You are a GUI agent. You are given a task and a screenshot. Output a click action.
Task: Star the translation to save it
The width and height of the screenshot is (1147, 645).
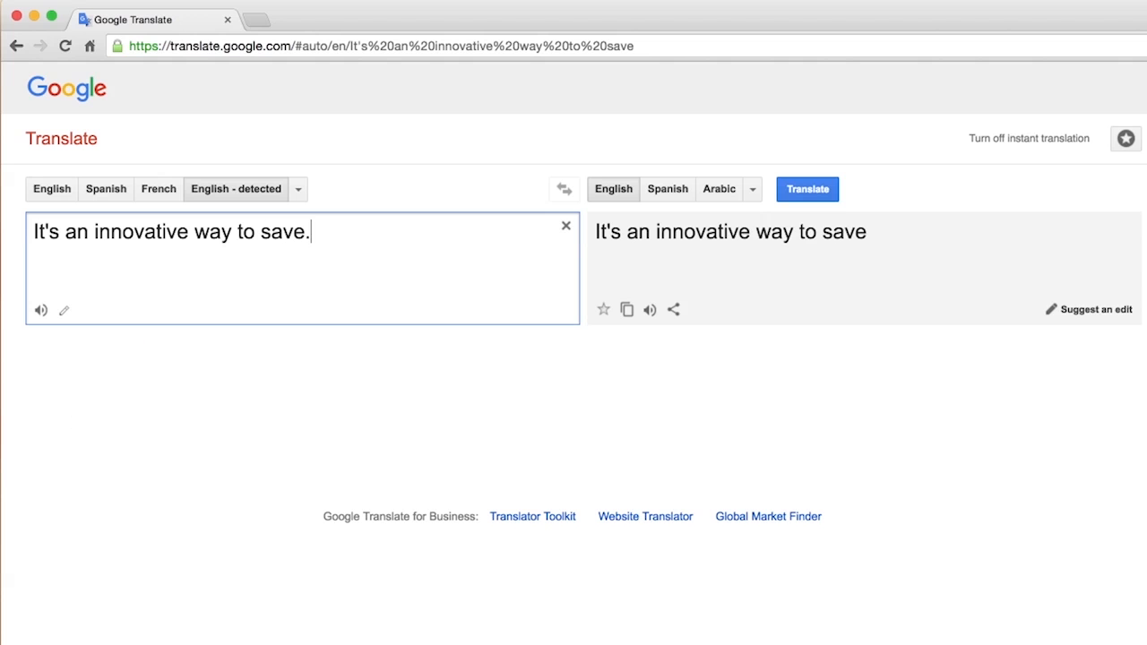click(604, 309)
